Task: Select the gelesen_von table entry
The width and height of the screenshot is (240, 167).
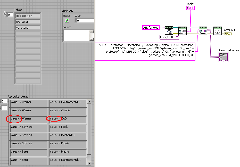Action: click(x=28, y=16)
